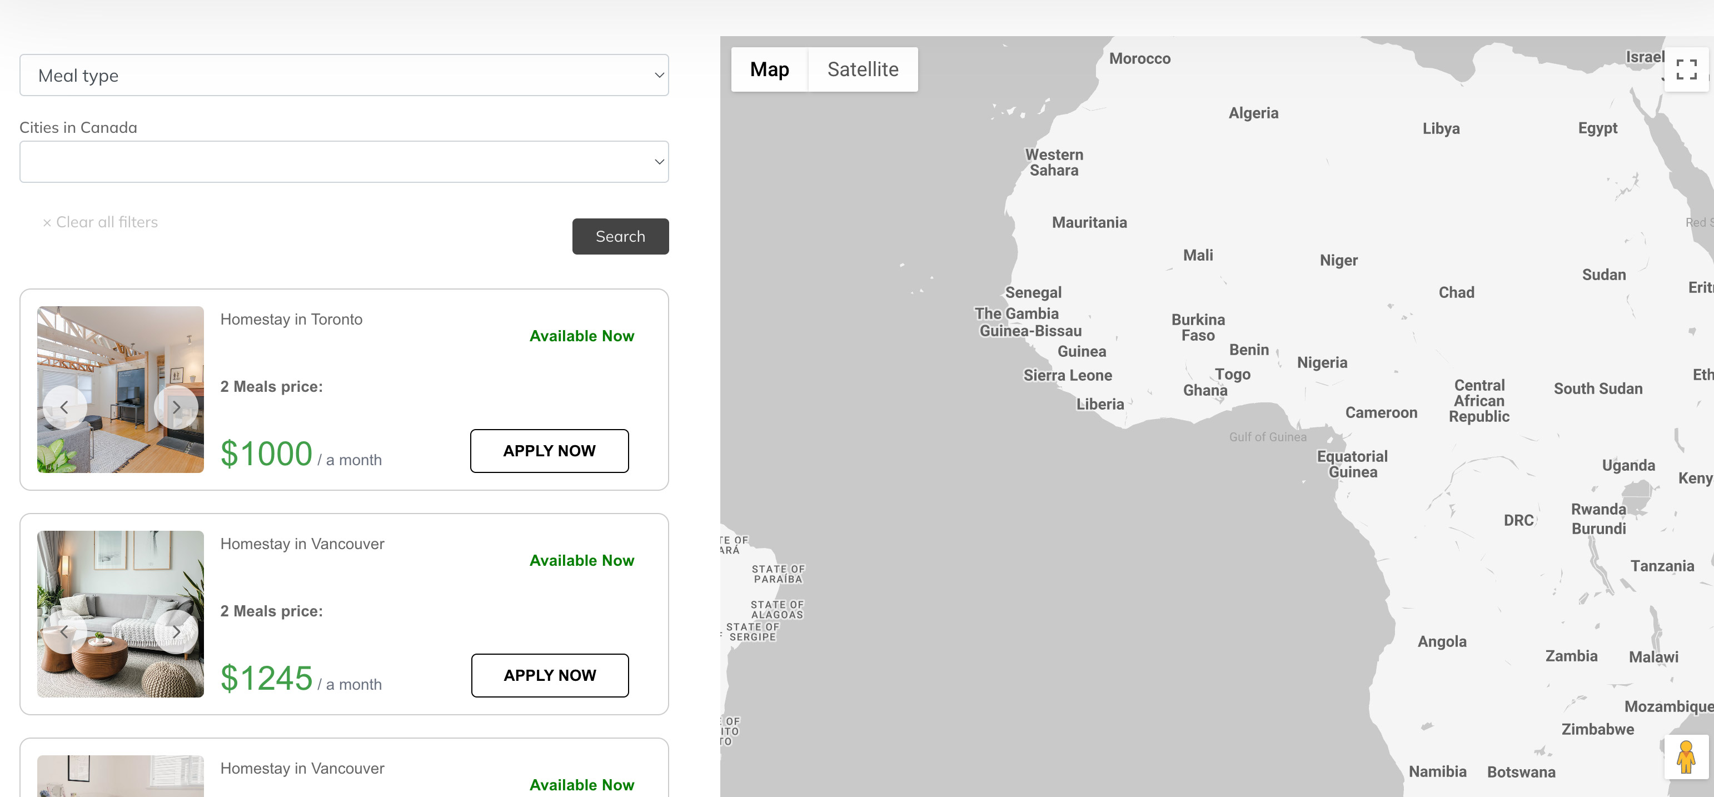
Task: Click the Angola label on the map
Action: click(x=1442, y=642)
